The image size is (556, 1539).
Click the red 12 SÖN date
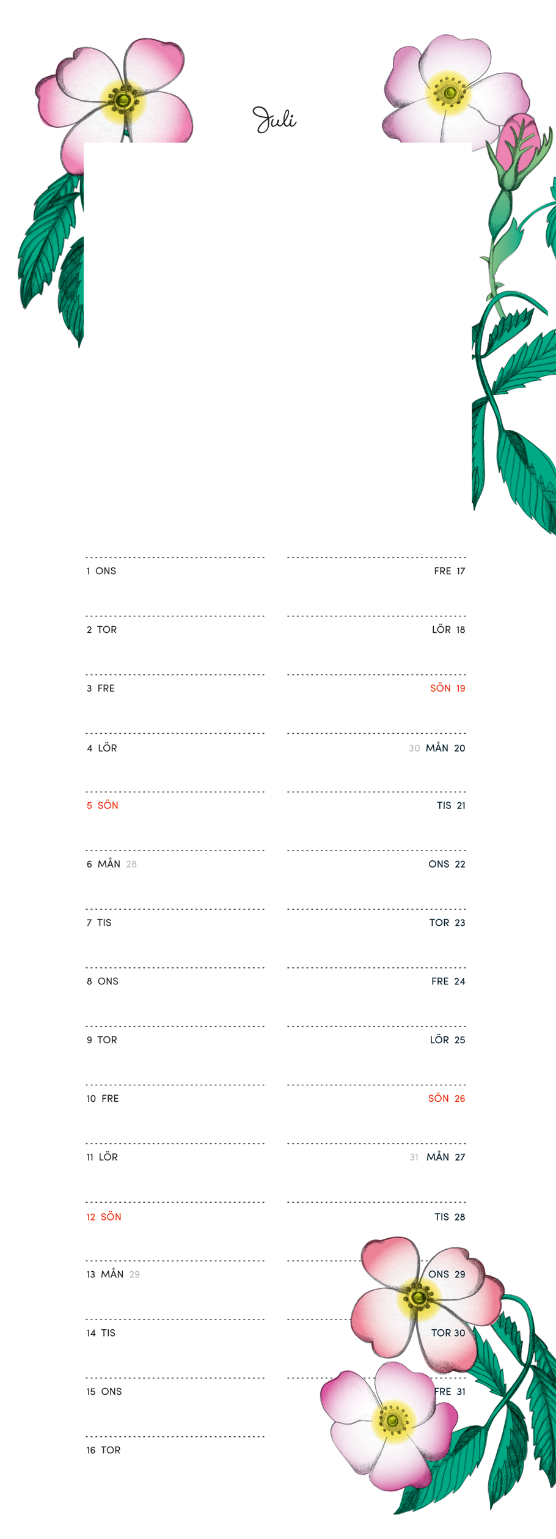point(104,1217)
